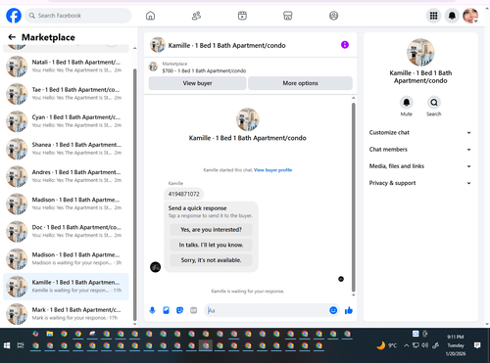Open the Friends tab
The image size is (490, 363).
click(x=196, y=16)
